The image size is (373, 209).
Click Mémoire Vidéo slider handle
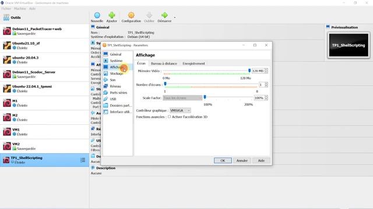point(249,71)
